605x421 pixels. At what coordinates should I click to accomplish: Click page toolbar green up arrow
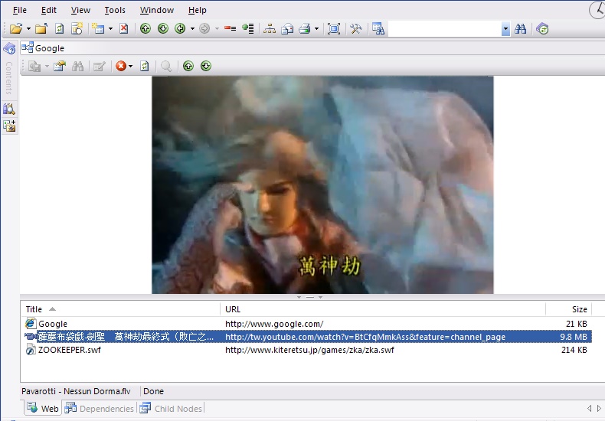tap(188, 66)
